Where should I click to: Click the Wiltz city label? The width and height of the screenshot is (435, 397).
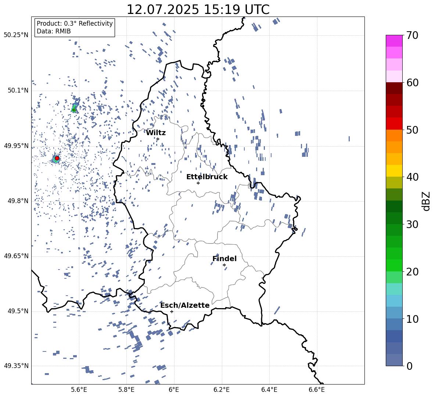click(156, 133)
